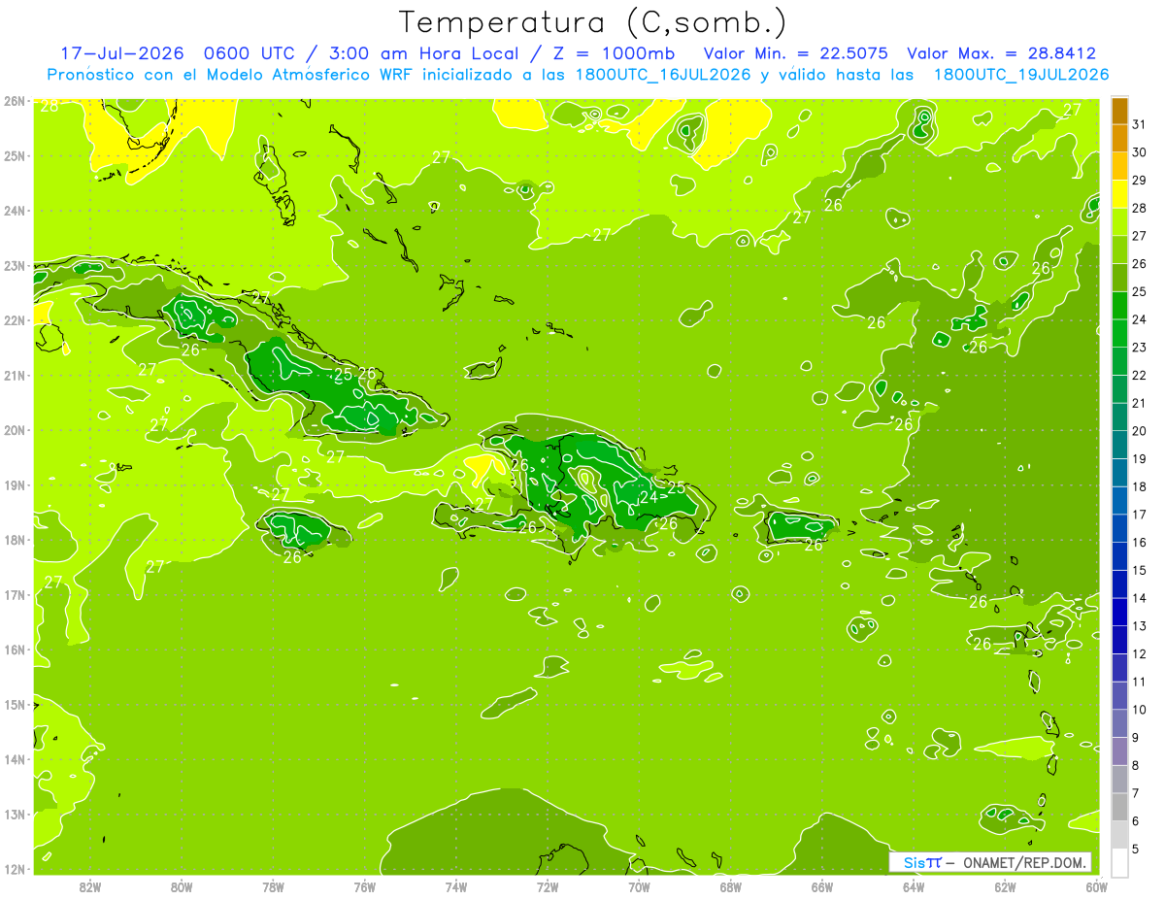This screenshot has height=900, width=1165.
Task: Click the 68W longitude axis label
Action: click(731, 886)
